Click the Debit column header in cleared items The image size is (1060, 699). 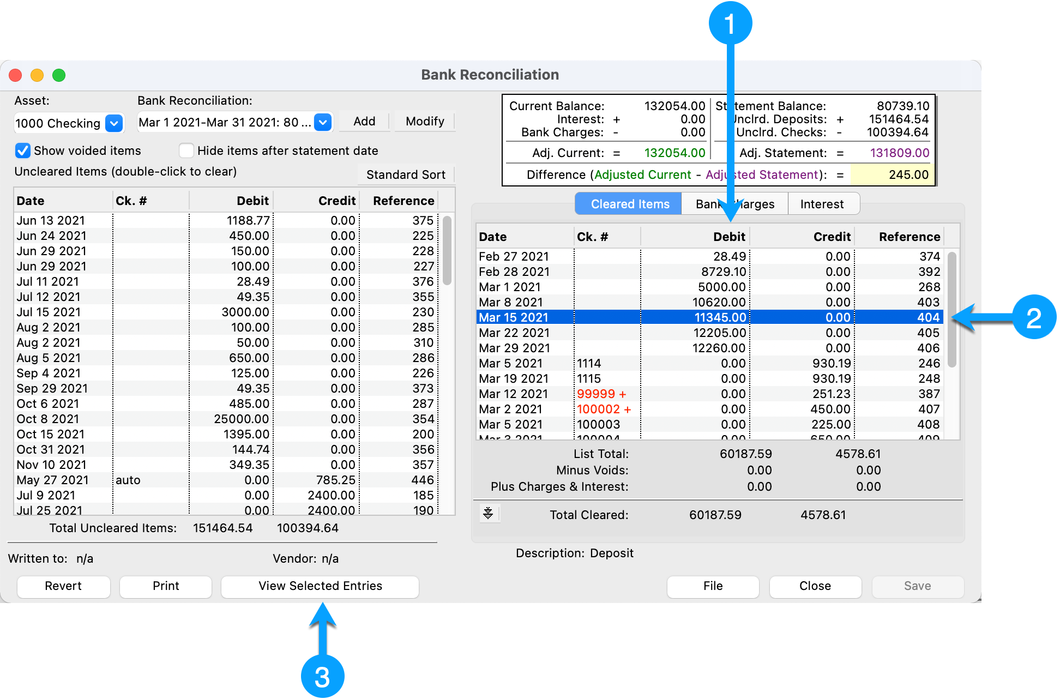[728, 237]
